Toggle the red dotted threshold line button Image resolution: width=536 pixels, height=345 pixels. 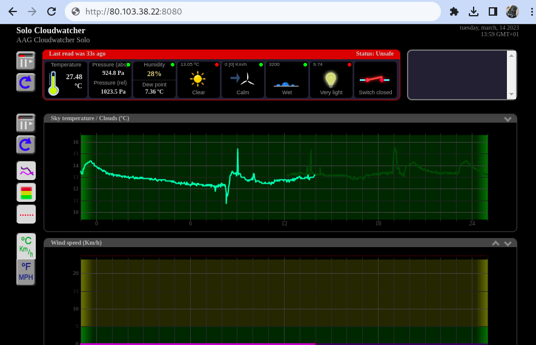[x=26, y=214]
